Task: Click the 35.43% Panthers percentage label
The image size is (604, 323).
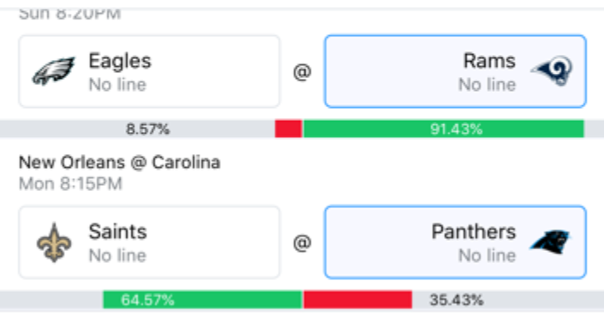Action: coord(457,300)
